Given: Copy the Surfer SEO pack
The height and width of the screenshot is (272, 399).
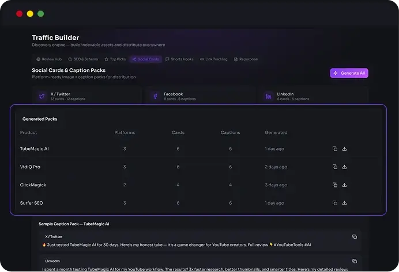Looking at the screenshot, I should (335, 203).
